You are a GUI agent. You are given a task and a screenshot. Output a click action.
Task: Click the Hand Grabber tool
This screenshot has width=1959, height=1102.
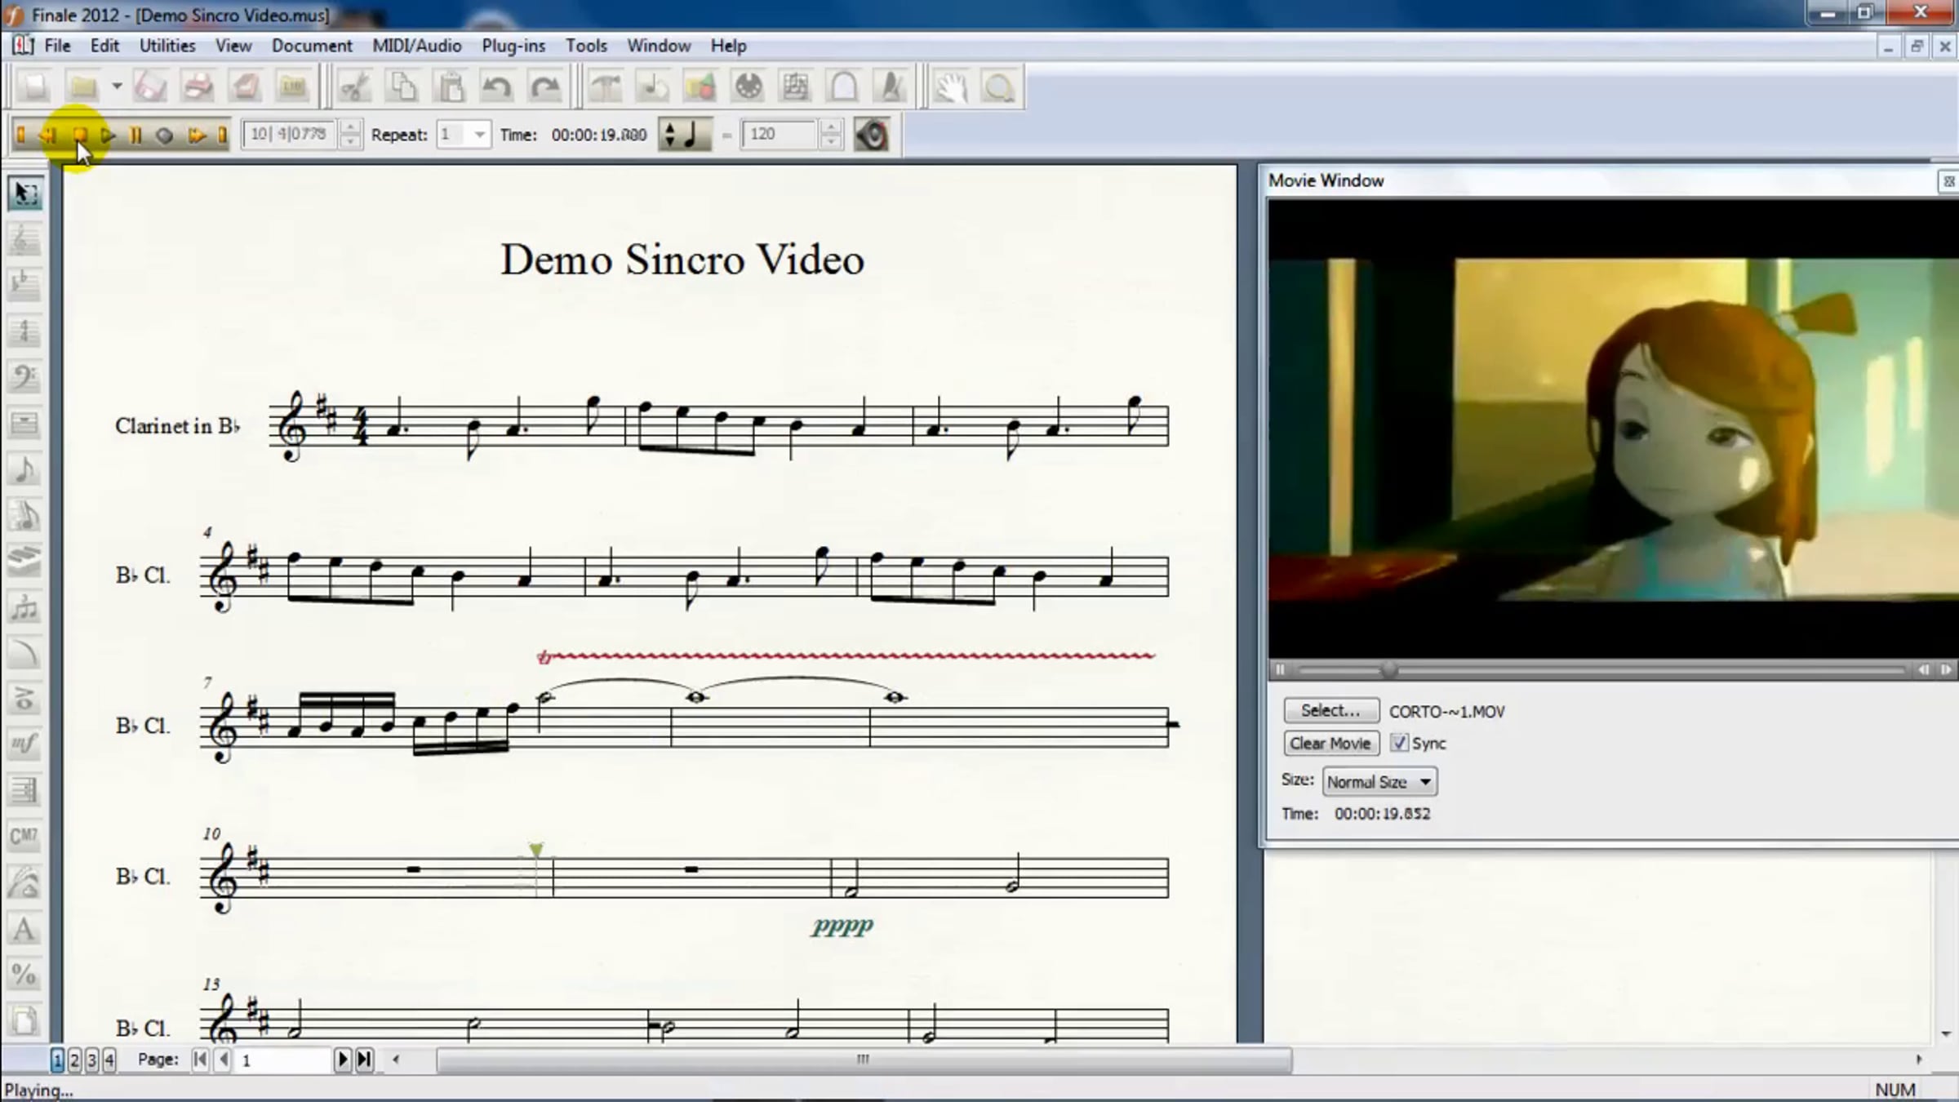950,87
